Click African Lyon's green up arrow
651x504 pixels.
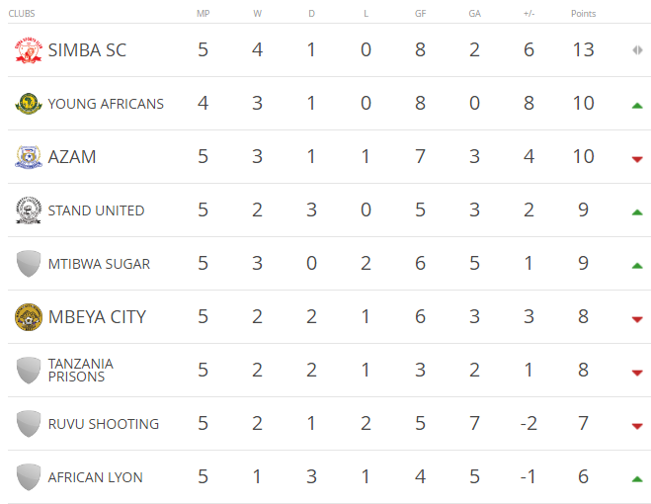tap(637, 479)
